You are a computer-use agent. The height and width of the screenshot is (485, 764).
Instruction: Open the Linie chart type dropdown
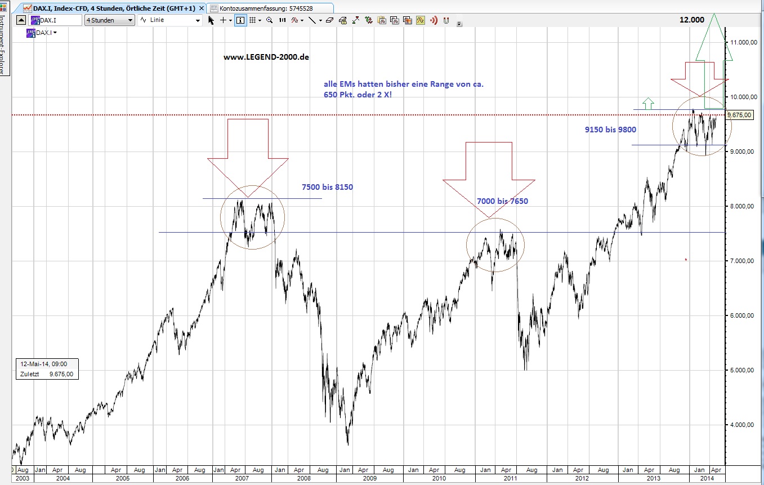coord(197,20)
